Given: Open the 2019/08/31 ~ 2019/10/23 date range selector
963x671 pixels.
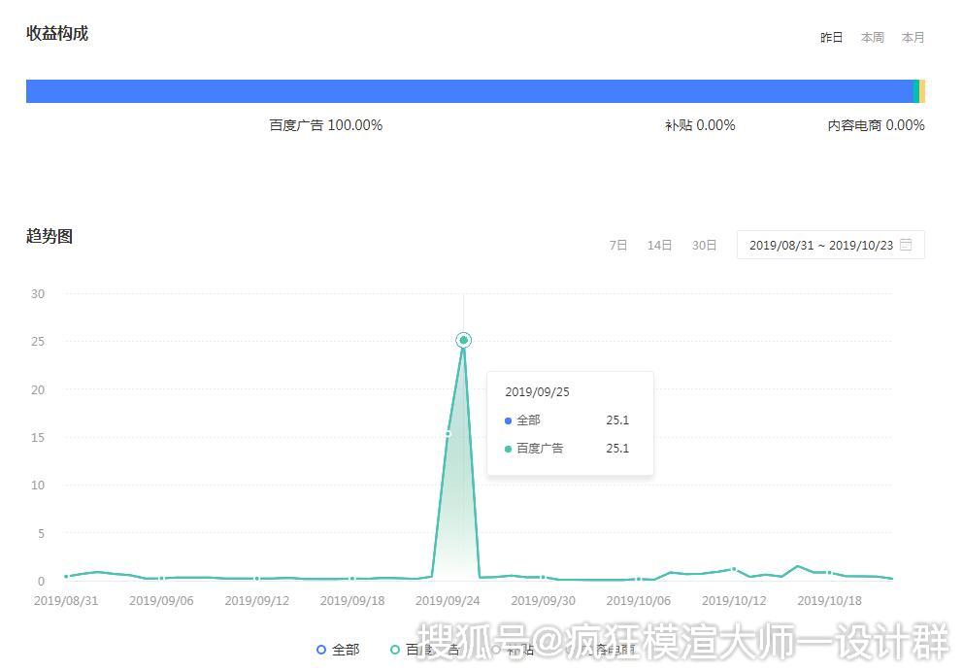Looking at the screenshot, I should coord(822,245).
